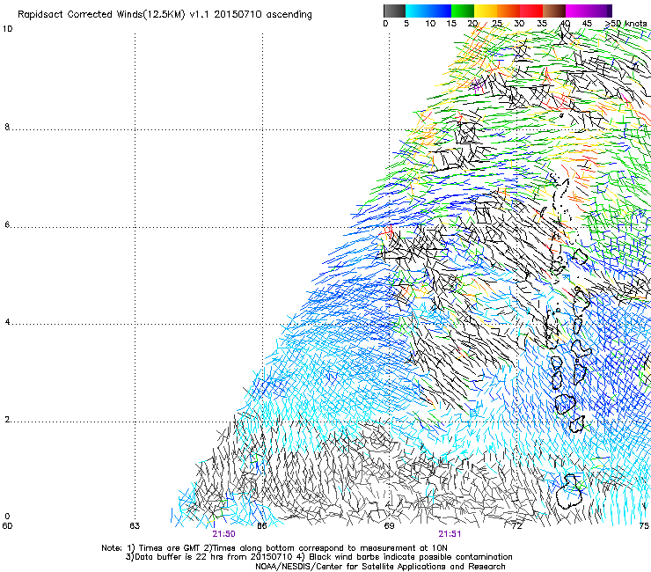Click the '21:51' purple time label
Screen dimensions: 651x572
coord(450,534)
